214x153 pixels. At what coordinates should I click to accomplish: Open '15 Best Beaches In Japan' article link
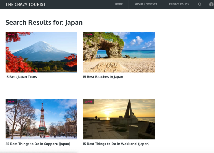pos(103,77)
